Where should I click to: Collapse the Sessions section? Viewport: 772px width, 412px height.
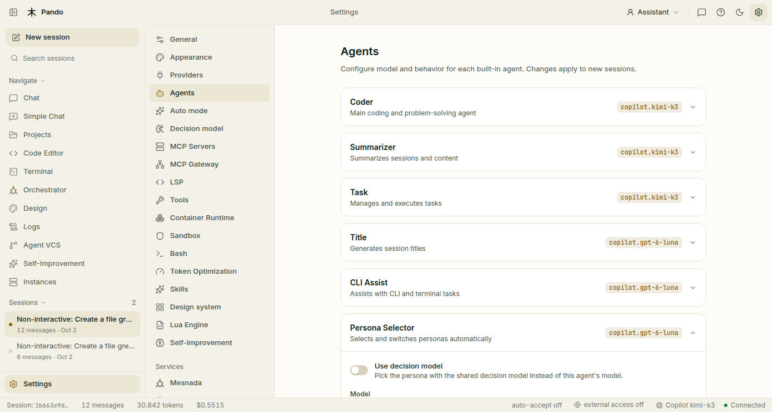[x=27, y=303]
